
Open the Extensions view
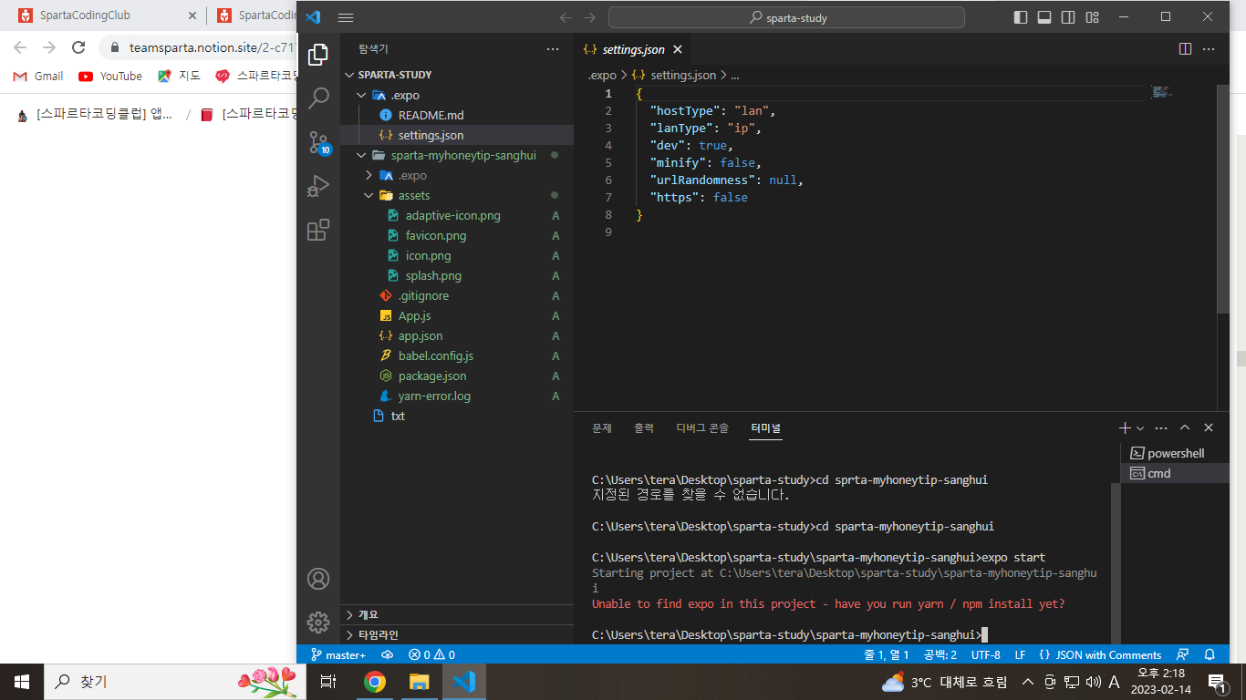[318, 230]
